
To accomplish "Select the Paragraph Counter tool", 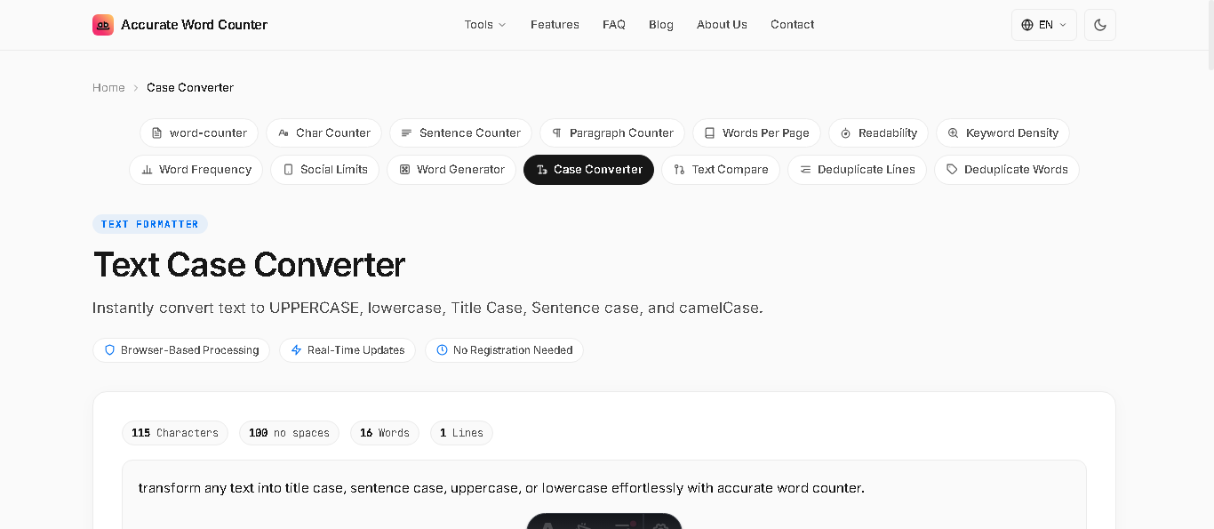I will coord(612,133).
